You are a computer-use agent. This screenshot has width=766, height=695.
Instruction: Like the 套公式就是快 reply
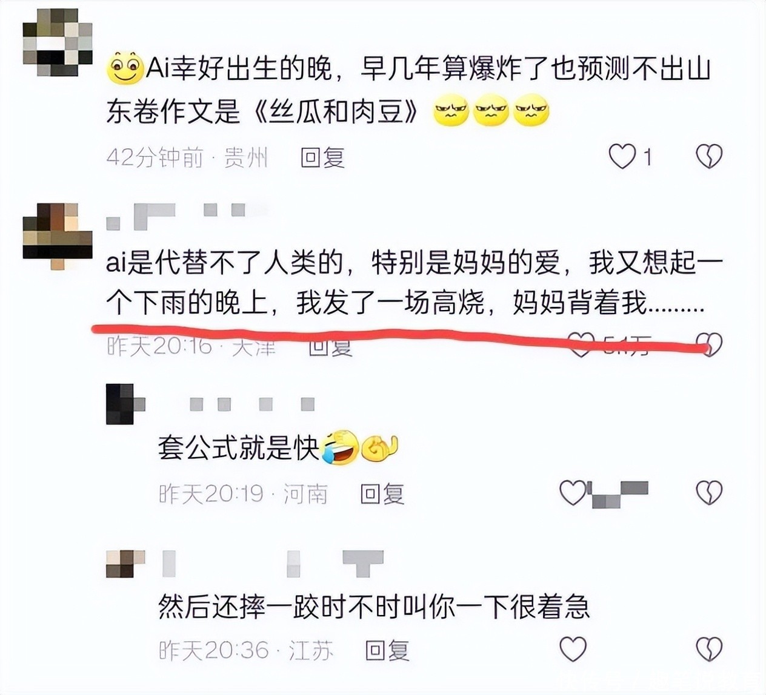573,493
